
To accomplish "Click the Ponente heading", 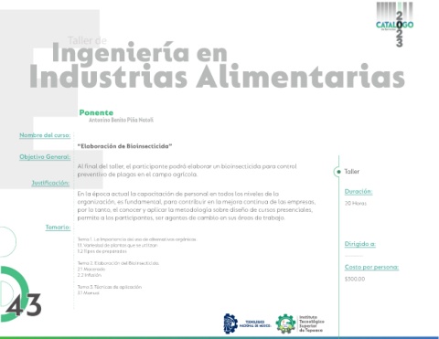I will coord(96,112).
